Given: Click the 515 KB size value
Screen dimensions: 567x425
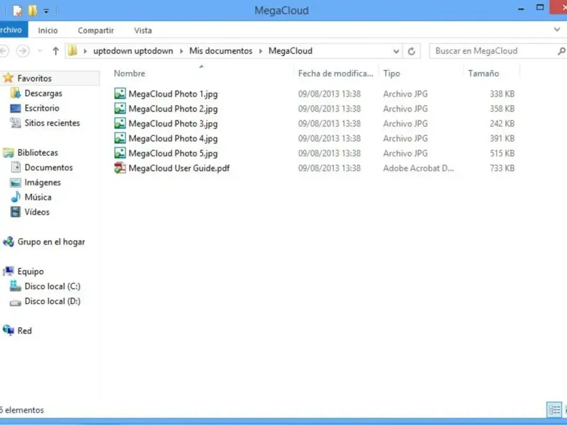Looking at the screenshot, I should point(502,153).
